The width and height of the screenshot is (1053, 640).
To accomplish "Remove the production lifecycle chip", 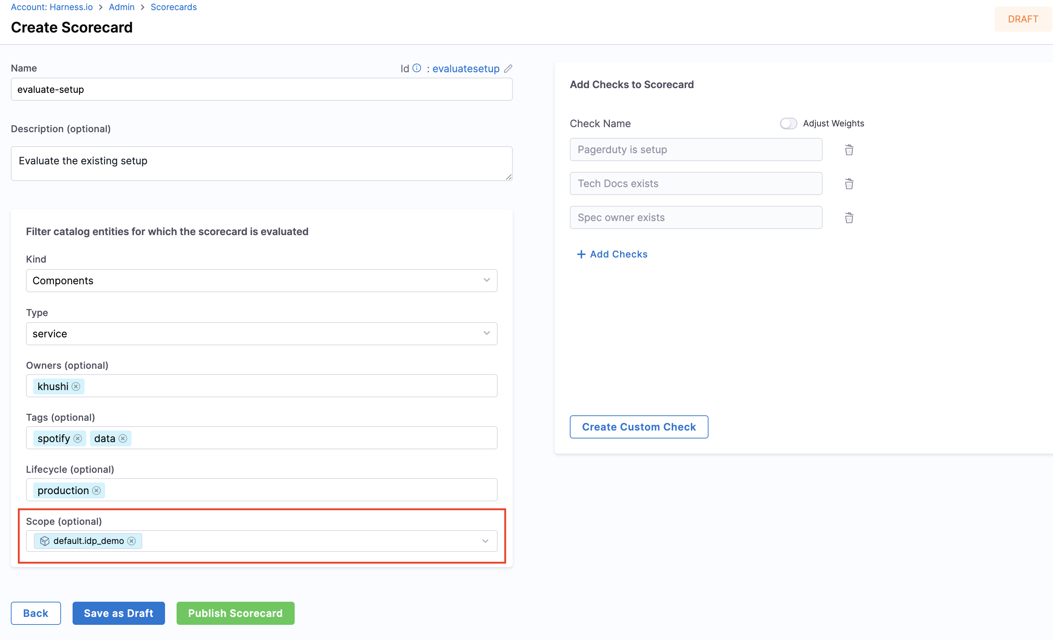I will [x=96, y=490].
